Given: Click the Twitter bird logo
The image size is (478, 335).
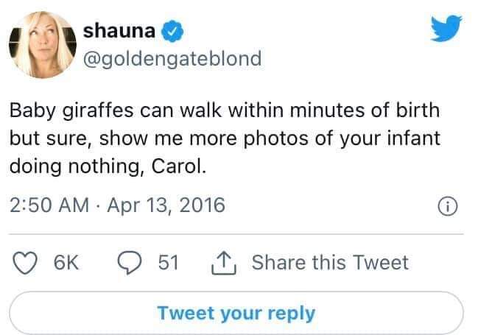Looking at the screenshot, I should (x=446, y=28).
